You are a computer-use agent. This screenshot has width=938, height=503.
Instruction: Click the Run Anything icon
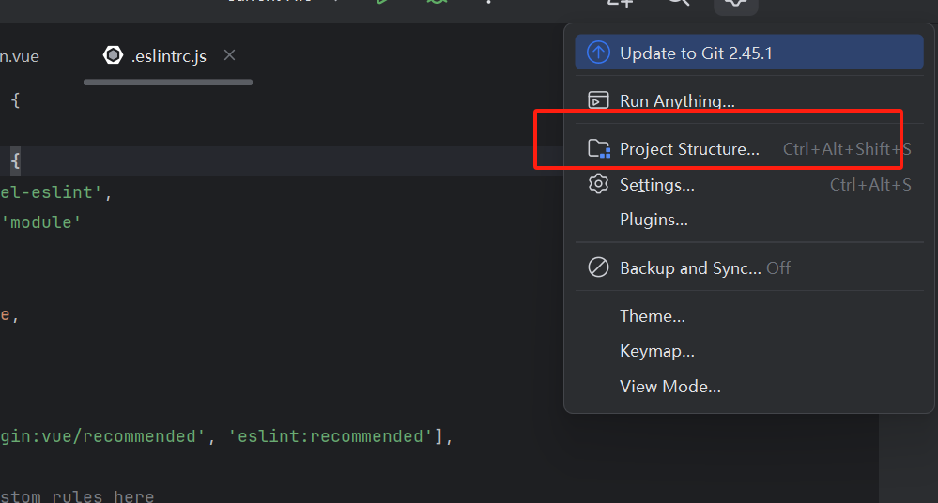(598, 101)
